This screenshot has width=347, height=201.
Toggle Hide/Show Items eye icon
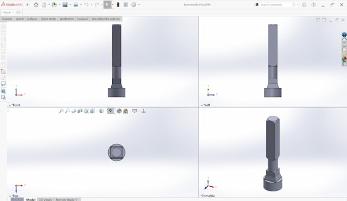coord(110,111)
